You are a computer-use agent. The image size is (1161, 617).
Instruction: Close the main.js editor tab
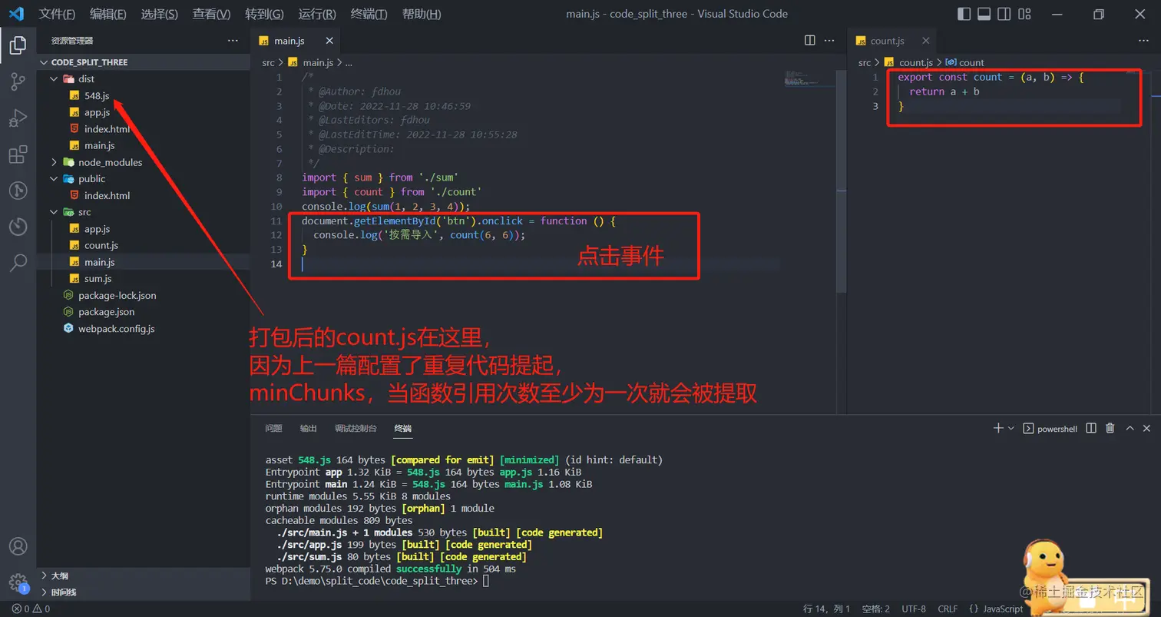click(x=329, y=41)
